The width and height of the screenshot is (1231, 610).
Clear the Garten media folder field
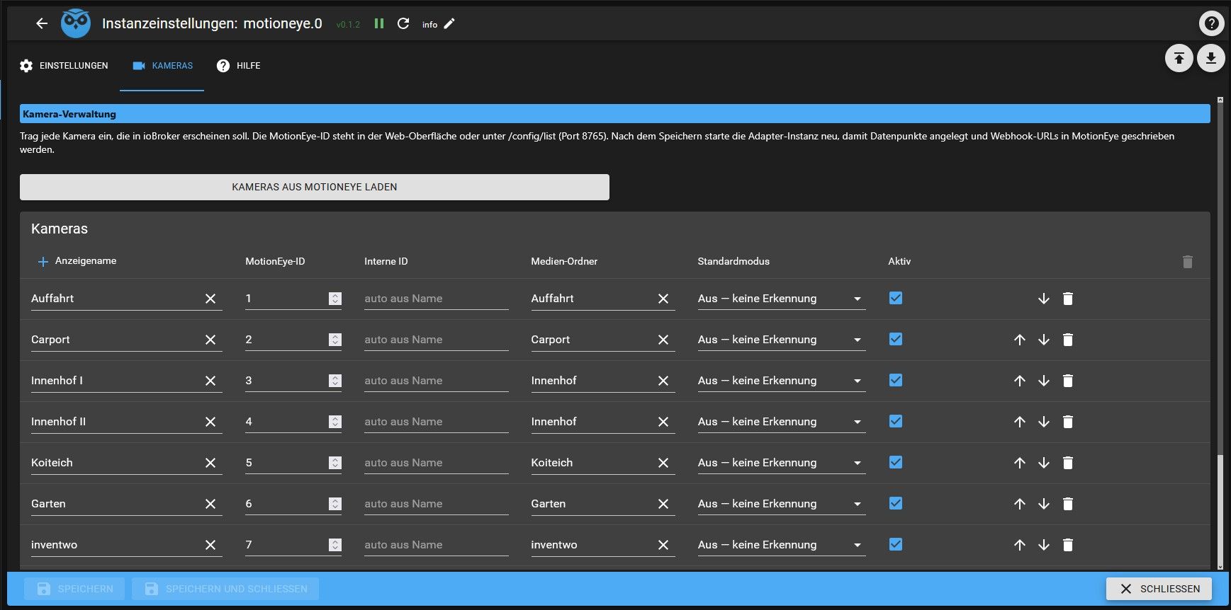tap(663, 504)
